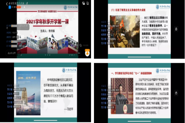
Task: Toggle screen lock beside the 七一讲话 slide
Action: pos(176,93)
